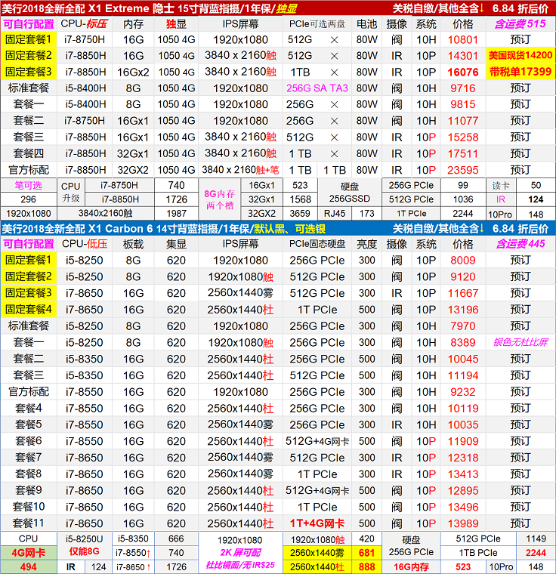Select the green 4G网卡 cell
The height and width of the screenshot is (574, 556).
coord(28,552)
